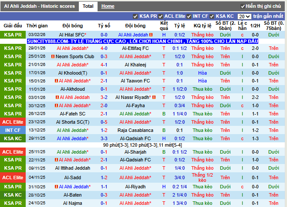This screenshot has width=287, height=207.
Task: Select half-time score 1-3 in KSA KC 29/11/25 row
Action: [x=255, y=138]
